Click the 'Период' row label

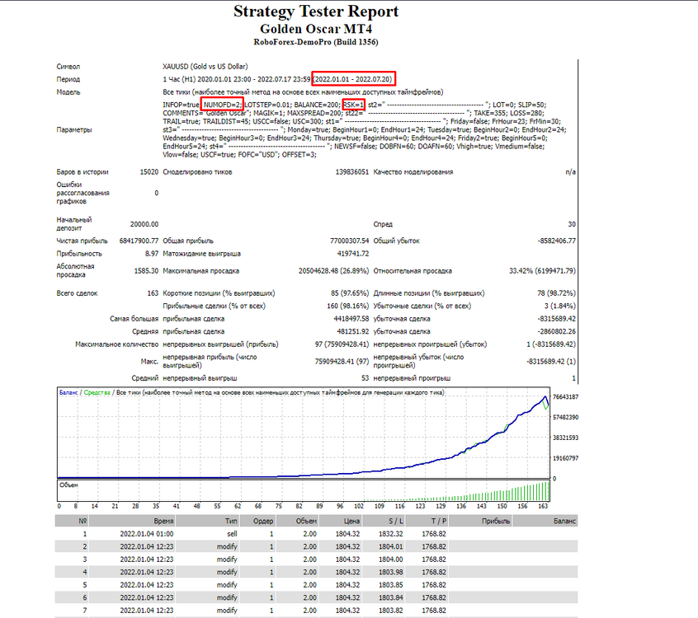(x=68, y=79)
